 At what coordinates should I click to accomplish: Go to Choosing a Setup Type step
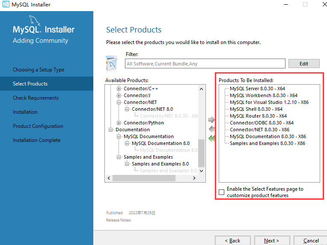pyautogui.click(x=39, y=70)
